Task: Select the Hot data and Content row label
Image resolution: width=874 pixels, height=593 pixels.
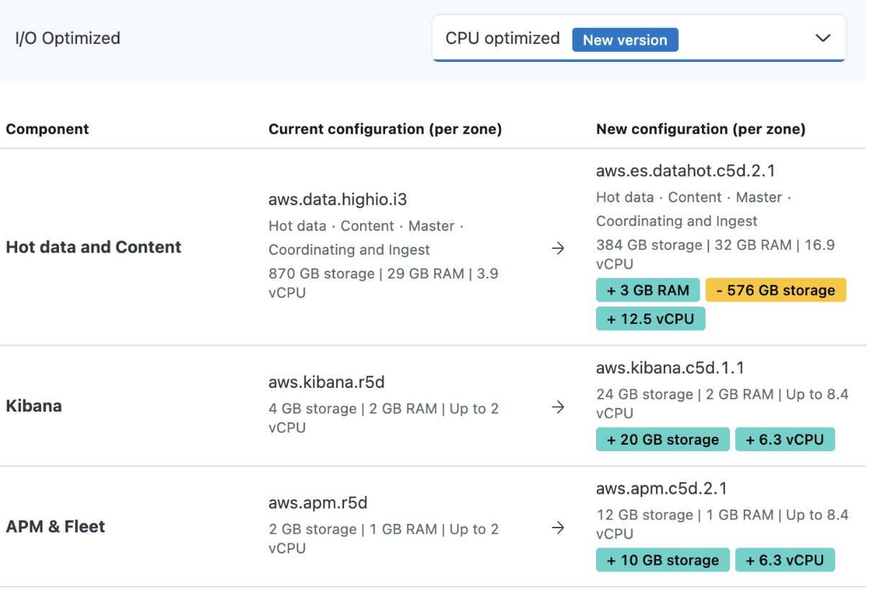Action: pyautogui.click(x=93, y=247)
